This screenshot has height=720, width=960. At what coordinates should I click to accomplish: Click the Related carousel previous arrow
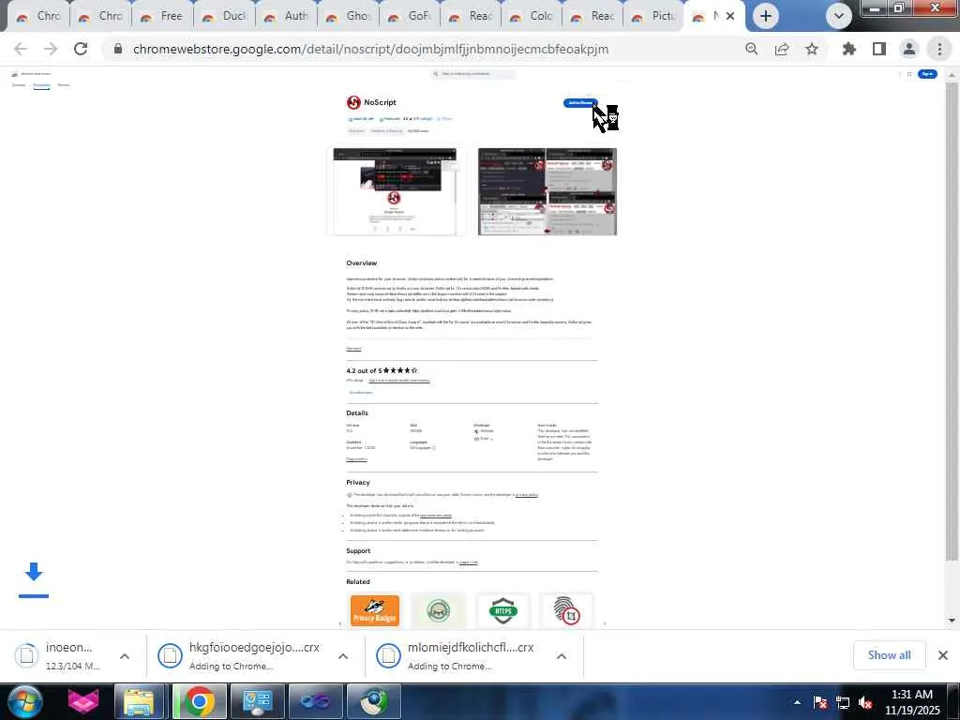pyautogui.click(x=340, y=623)
